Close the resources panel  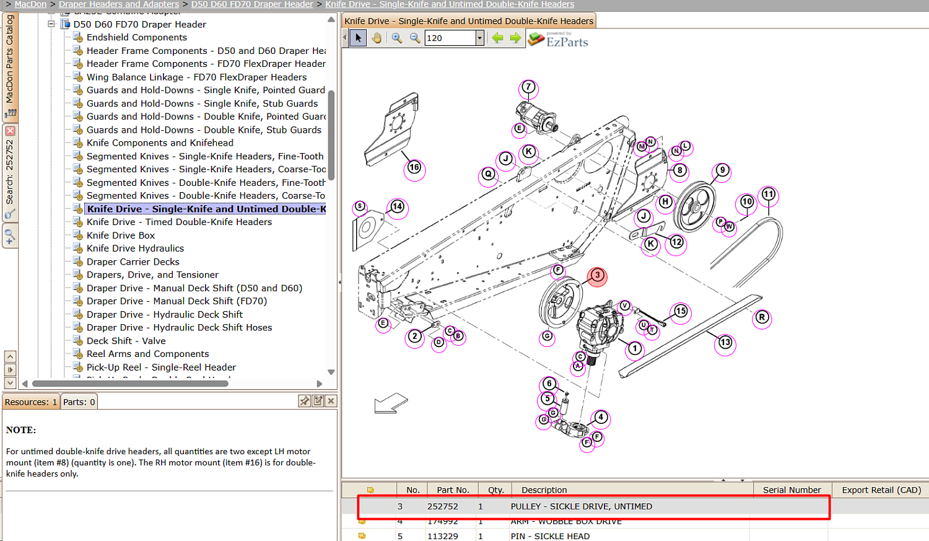331,401
